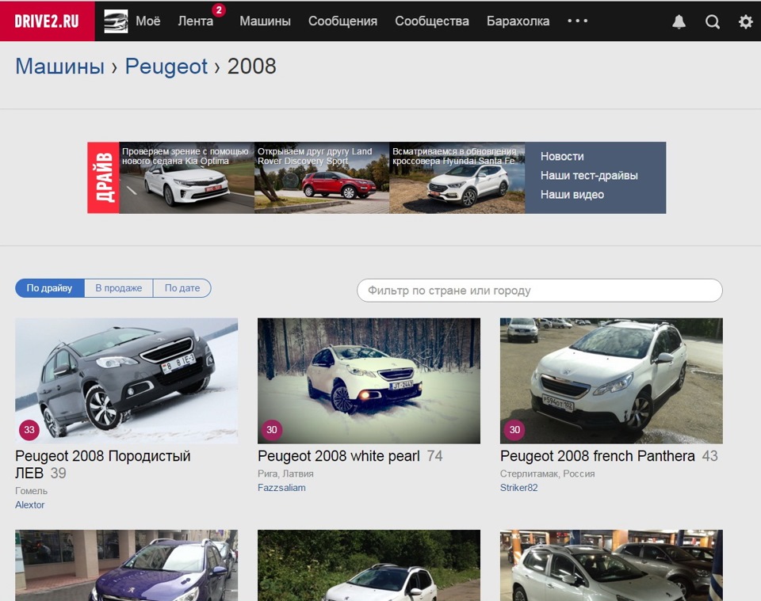Image resolution: width=761 pixels, height=601 pixels.
Task: Click the Стерлитамак, Россия location text
Action: tap(548, 474)
